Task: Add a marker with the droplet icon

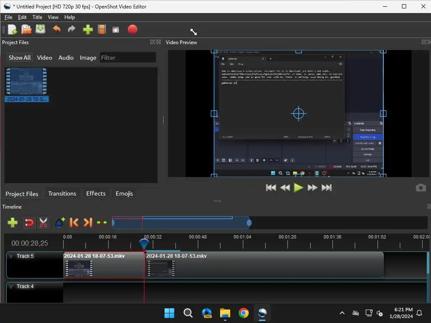Action: [x=60, y=222]
